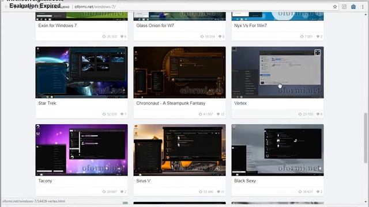Open the Chrome three-dot menu
This screenshot has width=369, height=207.
click(363, 7)
